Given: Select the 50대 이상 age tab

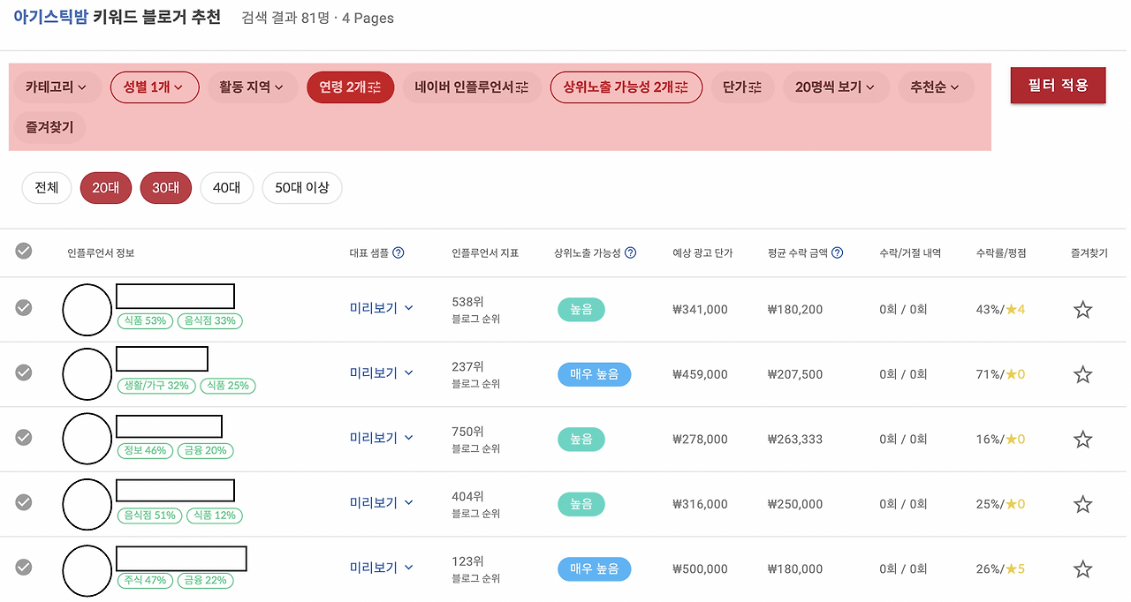Looking at the screenshot, I should pos(301,187).
